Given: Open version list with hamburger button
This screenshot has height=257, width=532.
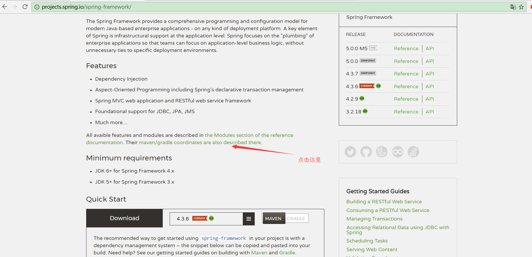Looking at the screenshot, I should click(x=249, y=219).
